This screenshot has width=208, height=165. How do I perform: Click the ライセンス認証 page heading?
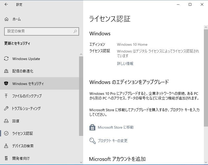pyautogui.click(x=110, y=19)
